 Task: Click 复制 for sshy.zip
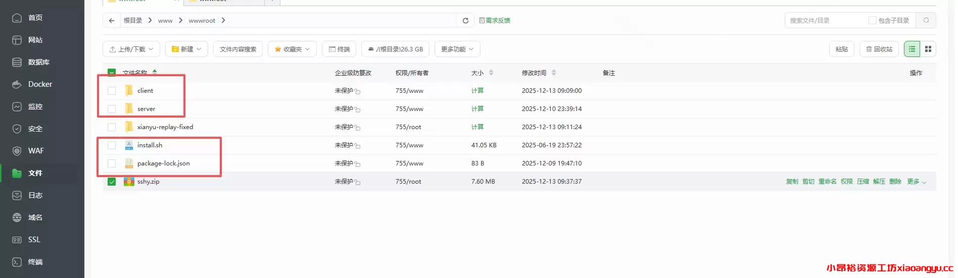coord(792,182)
